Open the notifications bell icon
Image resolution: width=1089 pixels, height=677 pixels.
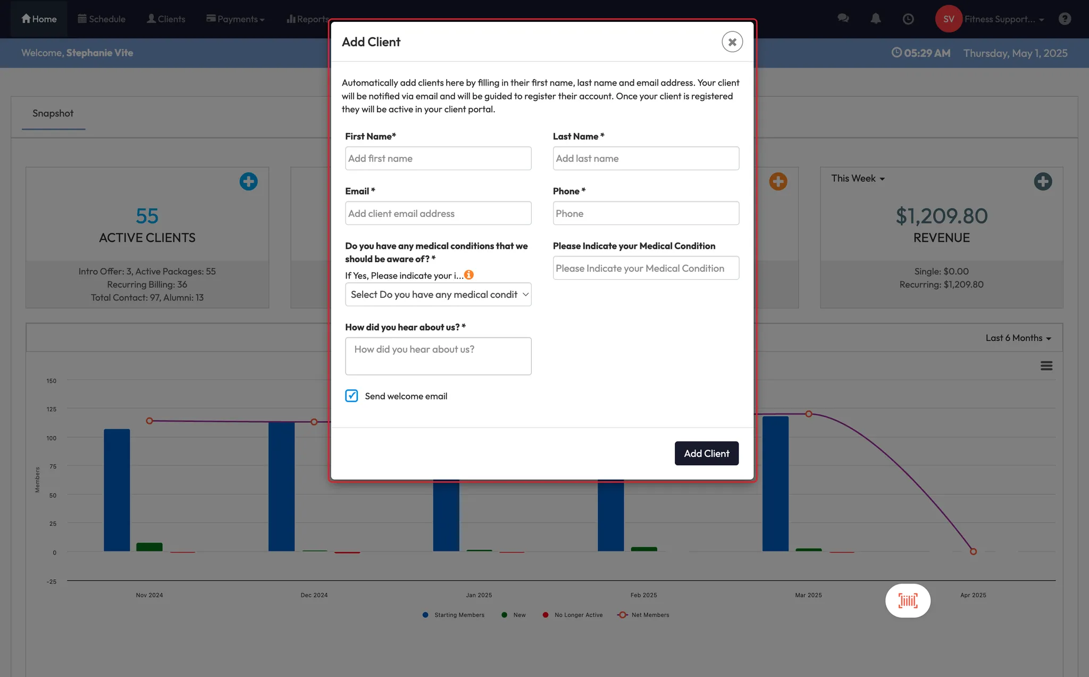pos(876,19)
